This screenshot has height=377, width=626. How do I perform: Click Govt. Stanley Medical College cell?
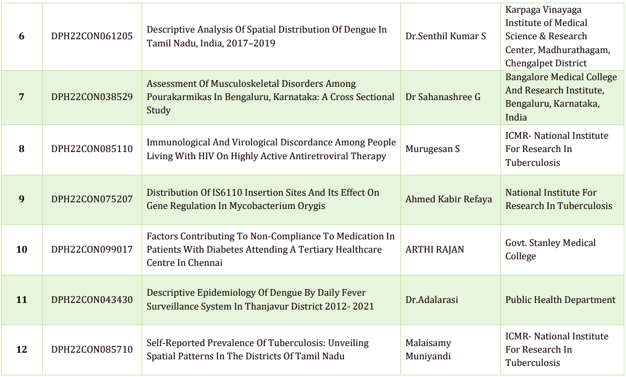click(x=550, y=250)
